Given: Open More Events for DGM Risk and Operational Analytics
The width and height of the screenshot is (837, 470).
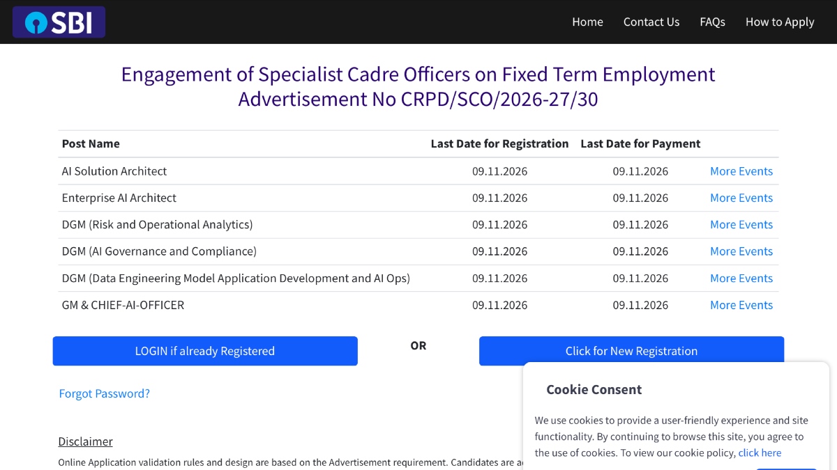Looking at the screenshot, I should (741, 225).
